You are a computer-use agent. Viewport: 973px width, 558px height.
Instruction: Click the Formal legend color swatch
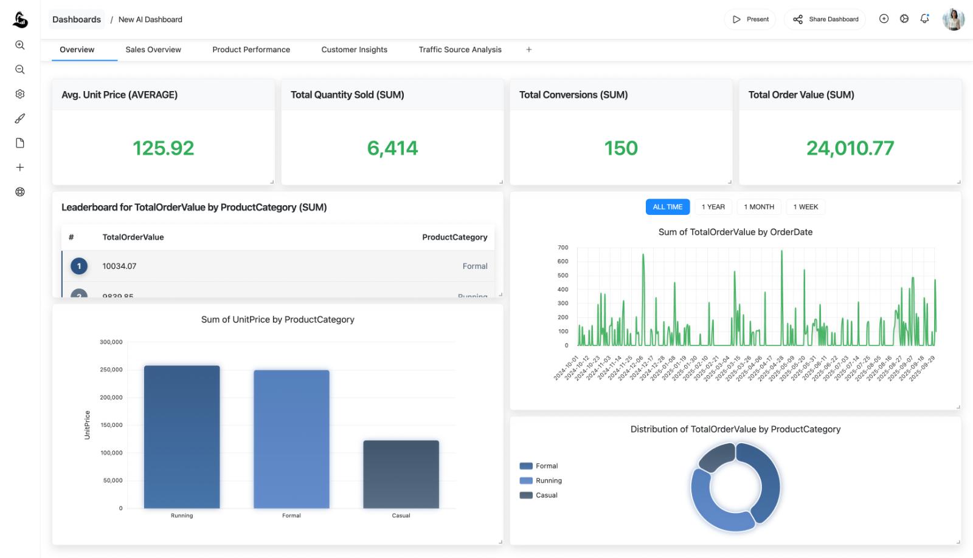pos(526,466)
